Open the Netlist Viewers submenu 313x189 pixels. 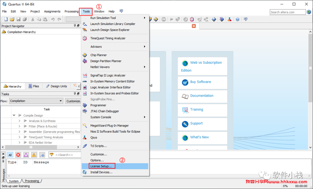(115, 67)
